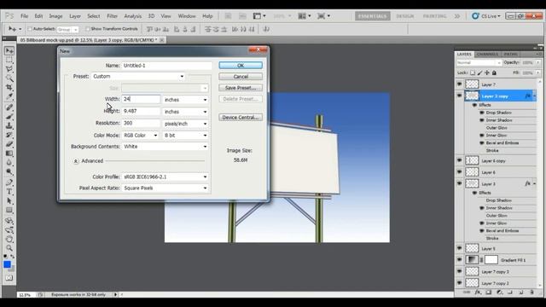Toggle Layer 3 copy Drop Shadow effect eye
Image resolution: width=546 pixels, height=307 pixels.
pos(482,113)
